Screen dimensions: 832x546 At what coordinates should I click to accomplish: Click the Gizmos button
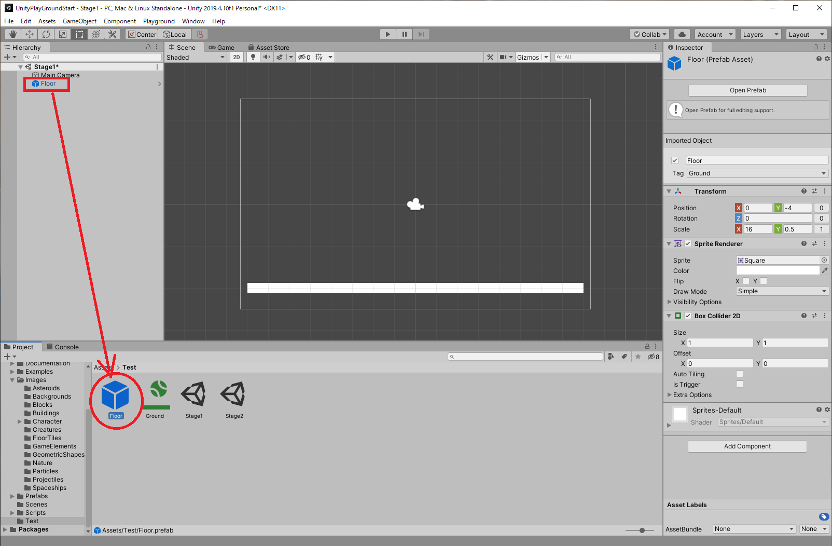528,57
